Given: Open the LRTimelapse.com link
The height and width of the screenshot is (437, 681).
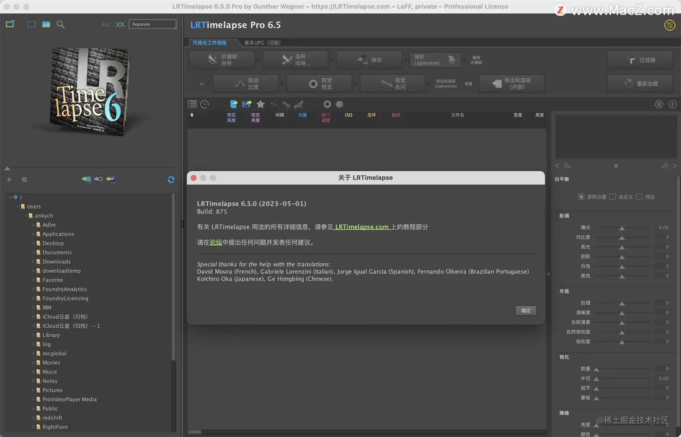Looking at the screenshot, I should (x=362, y=227).
